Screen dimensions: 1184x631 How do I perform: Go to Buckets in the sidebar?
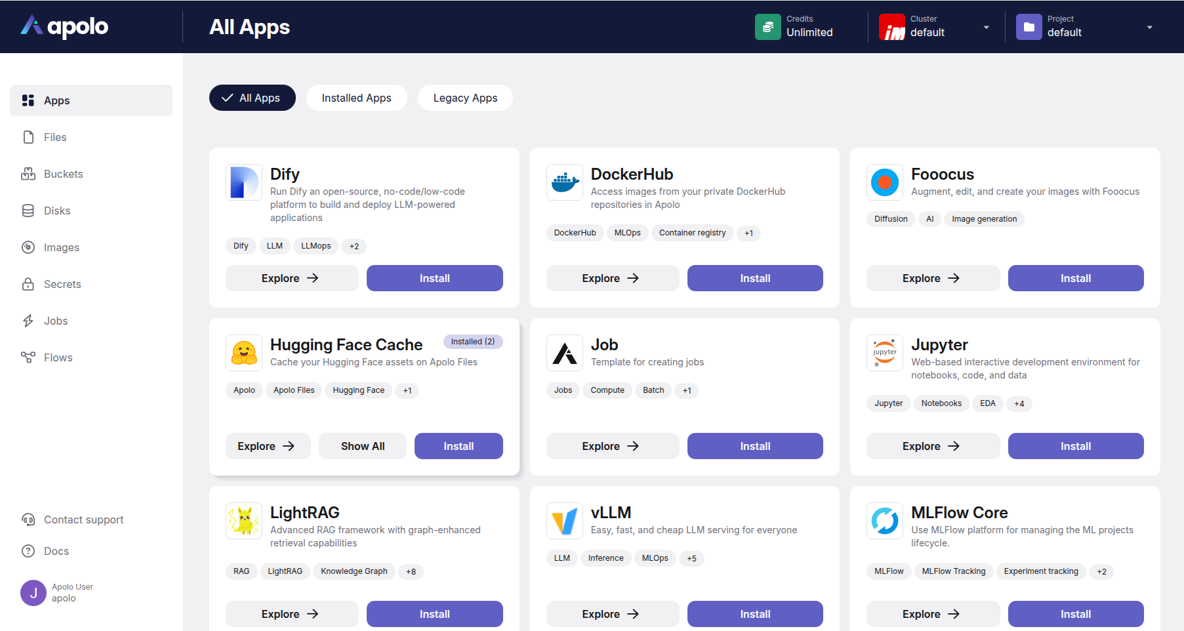(91, 174)
